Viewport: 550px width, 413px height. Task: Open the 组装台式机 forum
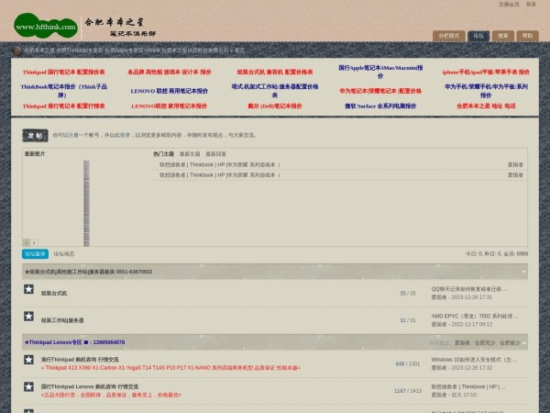tap(54, 294)
